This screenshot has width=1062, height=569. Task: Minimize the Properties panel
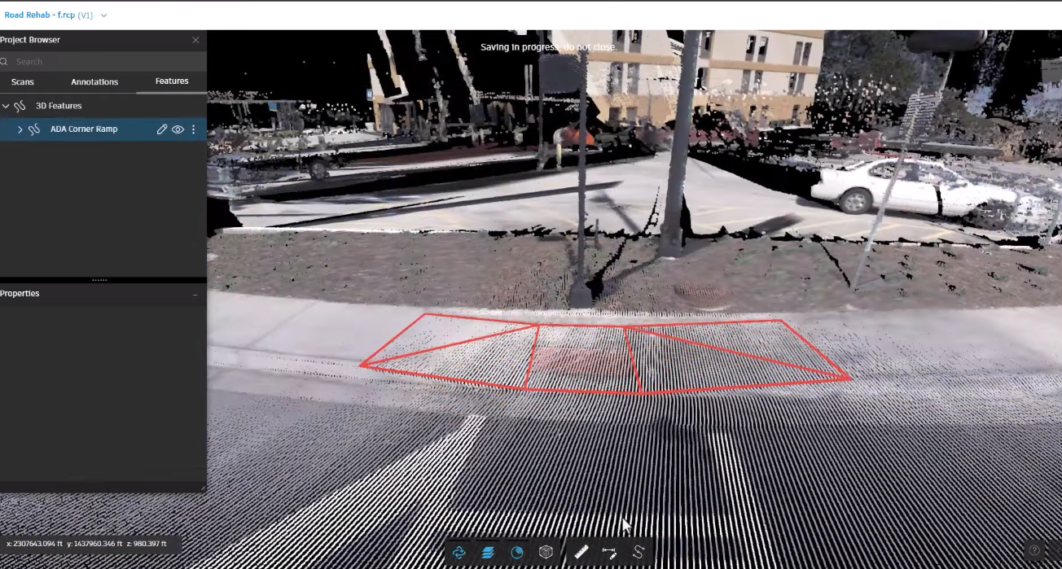(x=195, y=294)
